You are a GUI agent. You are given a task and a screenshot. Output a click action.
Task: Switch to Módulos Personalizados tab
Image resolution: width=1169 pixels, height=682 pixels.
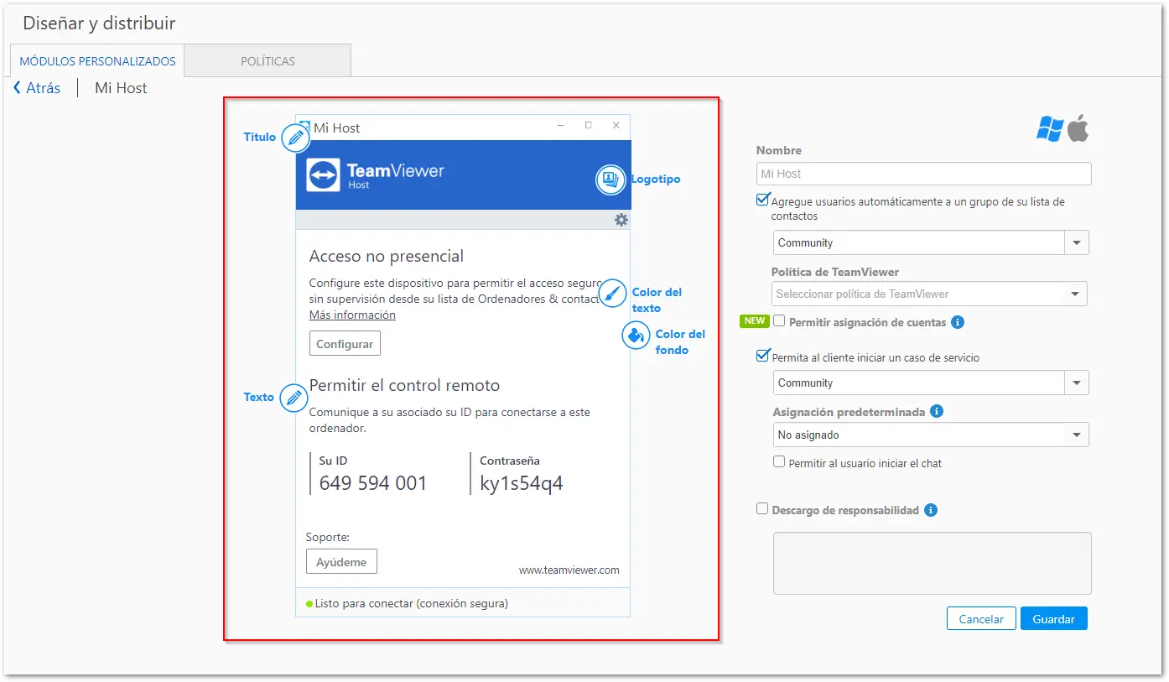(x=97, y=61)
